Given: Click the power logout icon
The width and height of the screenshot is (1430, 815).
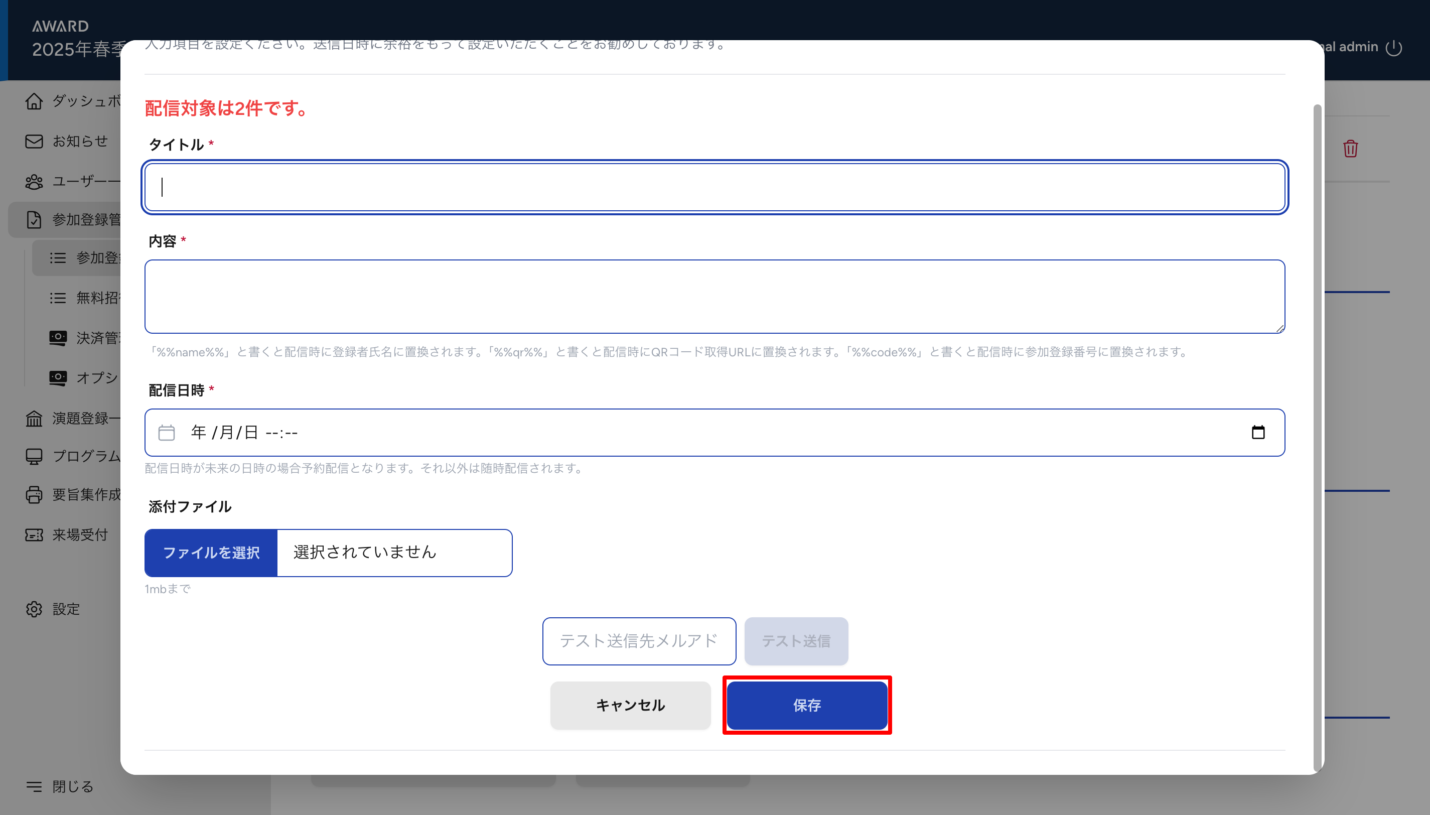Looking at the screenshot, I should 1394,48.
